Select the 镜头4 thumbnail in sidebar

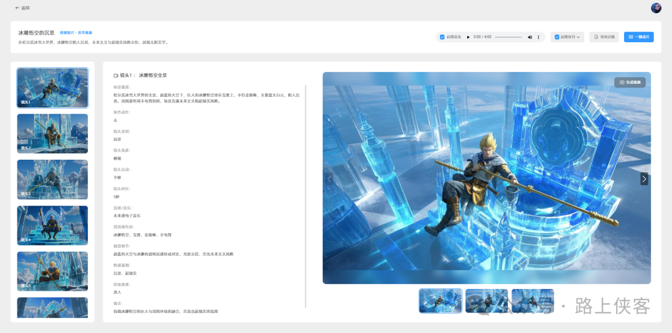click(x=53, y=225)
